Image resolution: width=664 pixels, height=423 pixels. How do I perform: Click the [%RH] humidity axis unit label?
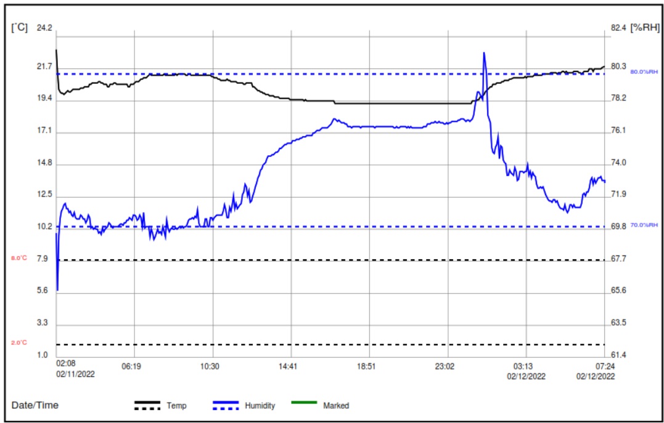645,28
